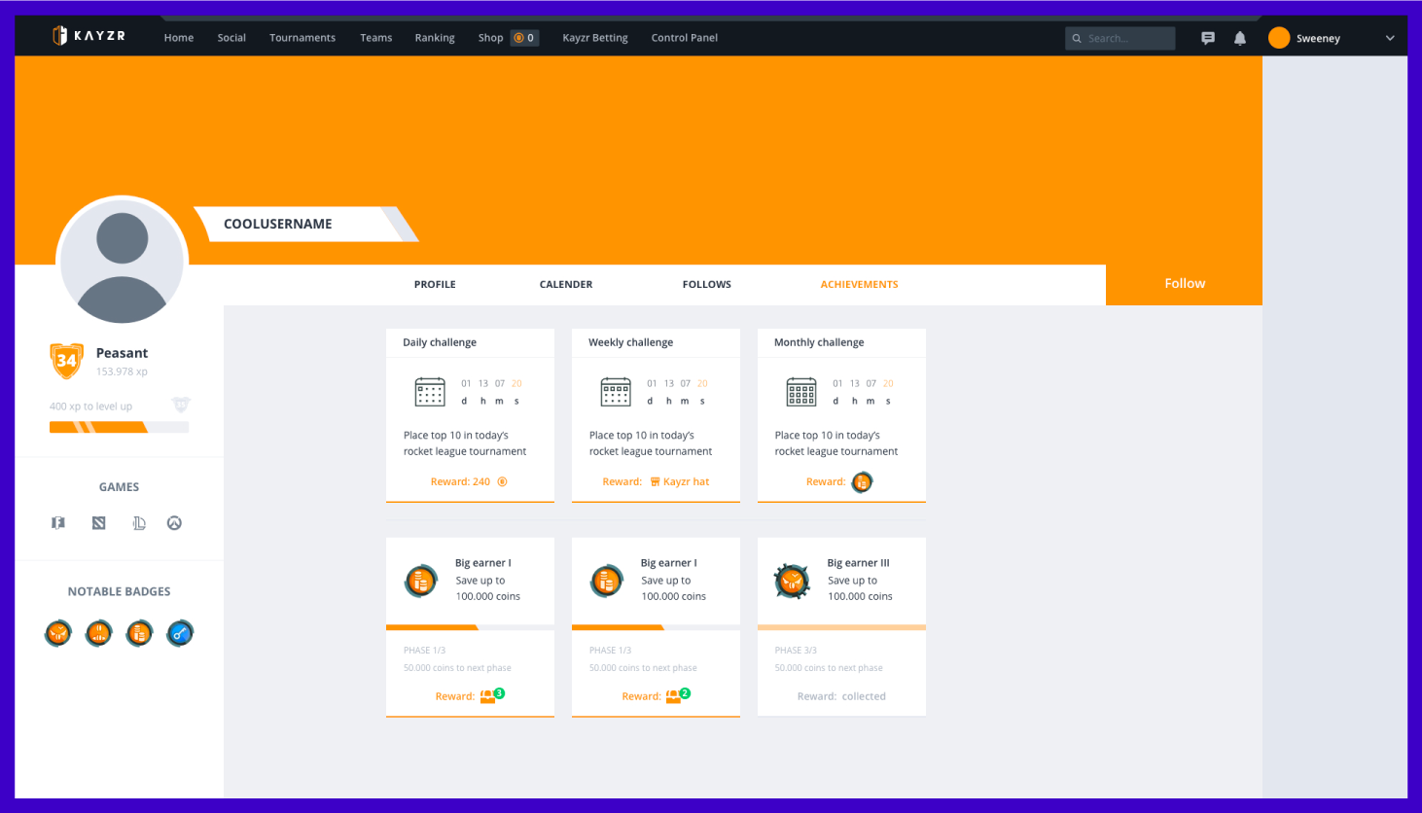Viewport: 1422px width, 813px height.
Task: Click the blue key badge under Notable Badges
Action: [x=180, y=633]
